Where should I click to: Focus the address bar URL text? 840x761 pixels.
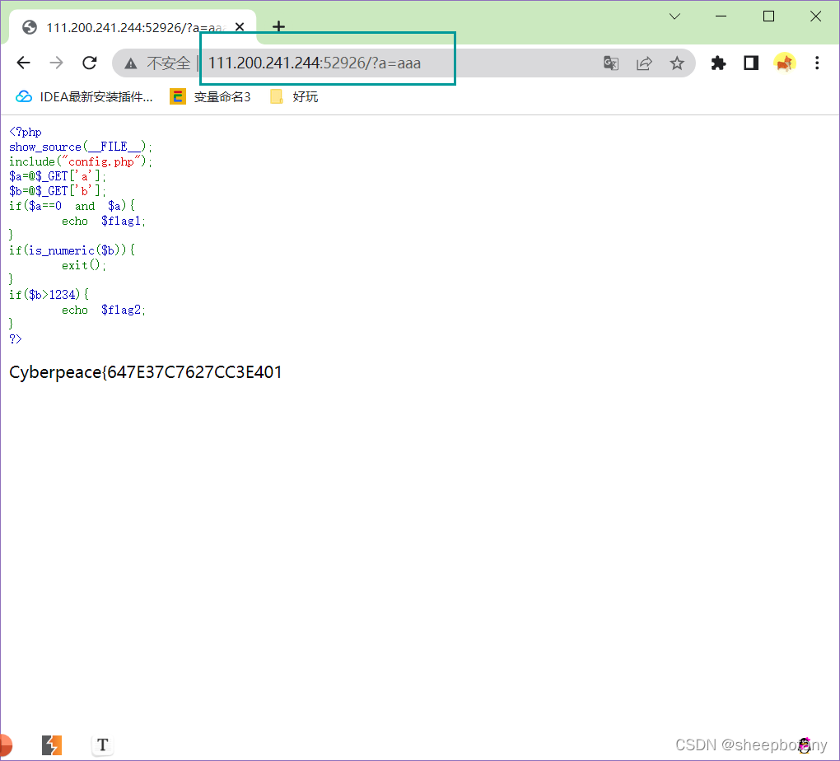tap(315, 63)
